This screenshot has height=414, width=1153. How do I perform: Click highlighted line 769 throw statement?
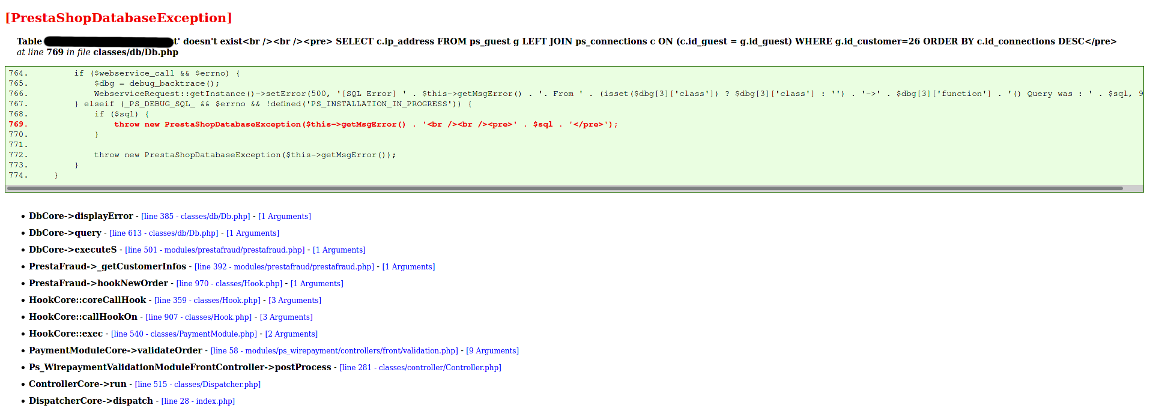(366, 125)
